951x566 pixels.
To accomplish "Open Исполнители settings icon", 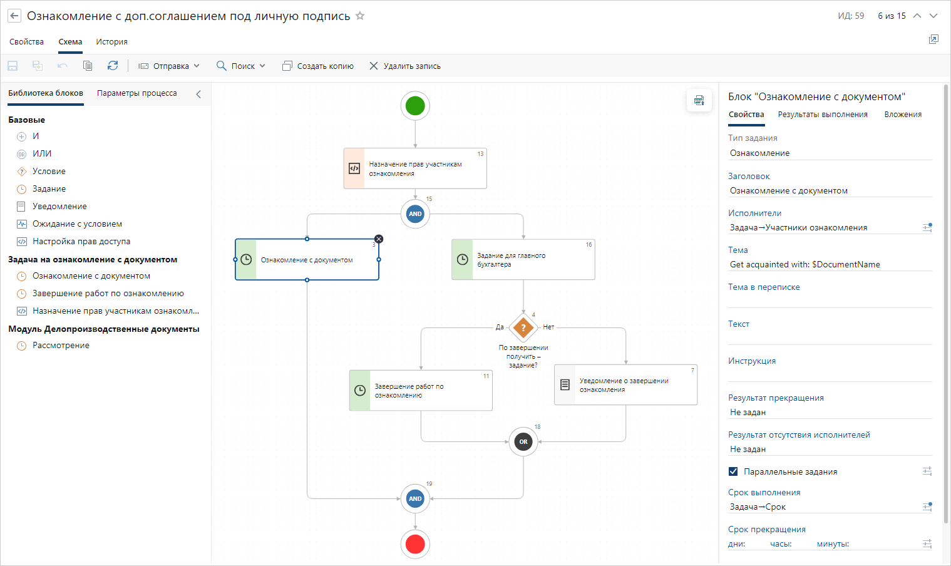I will [927, 227].
